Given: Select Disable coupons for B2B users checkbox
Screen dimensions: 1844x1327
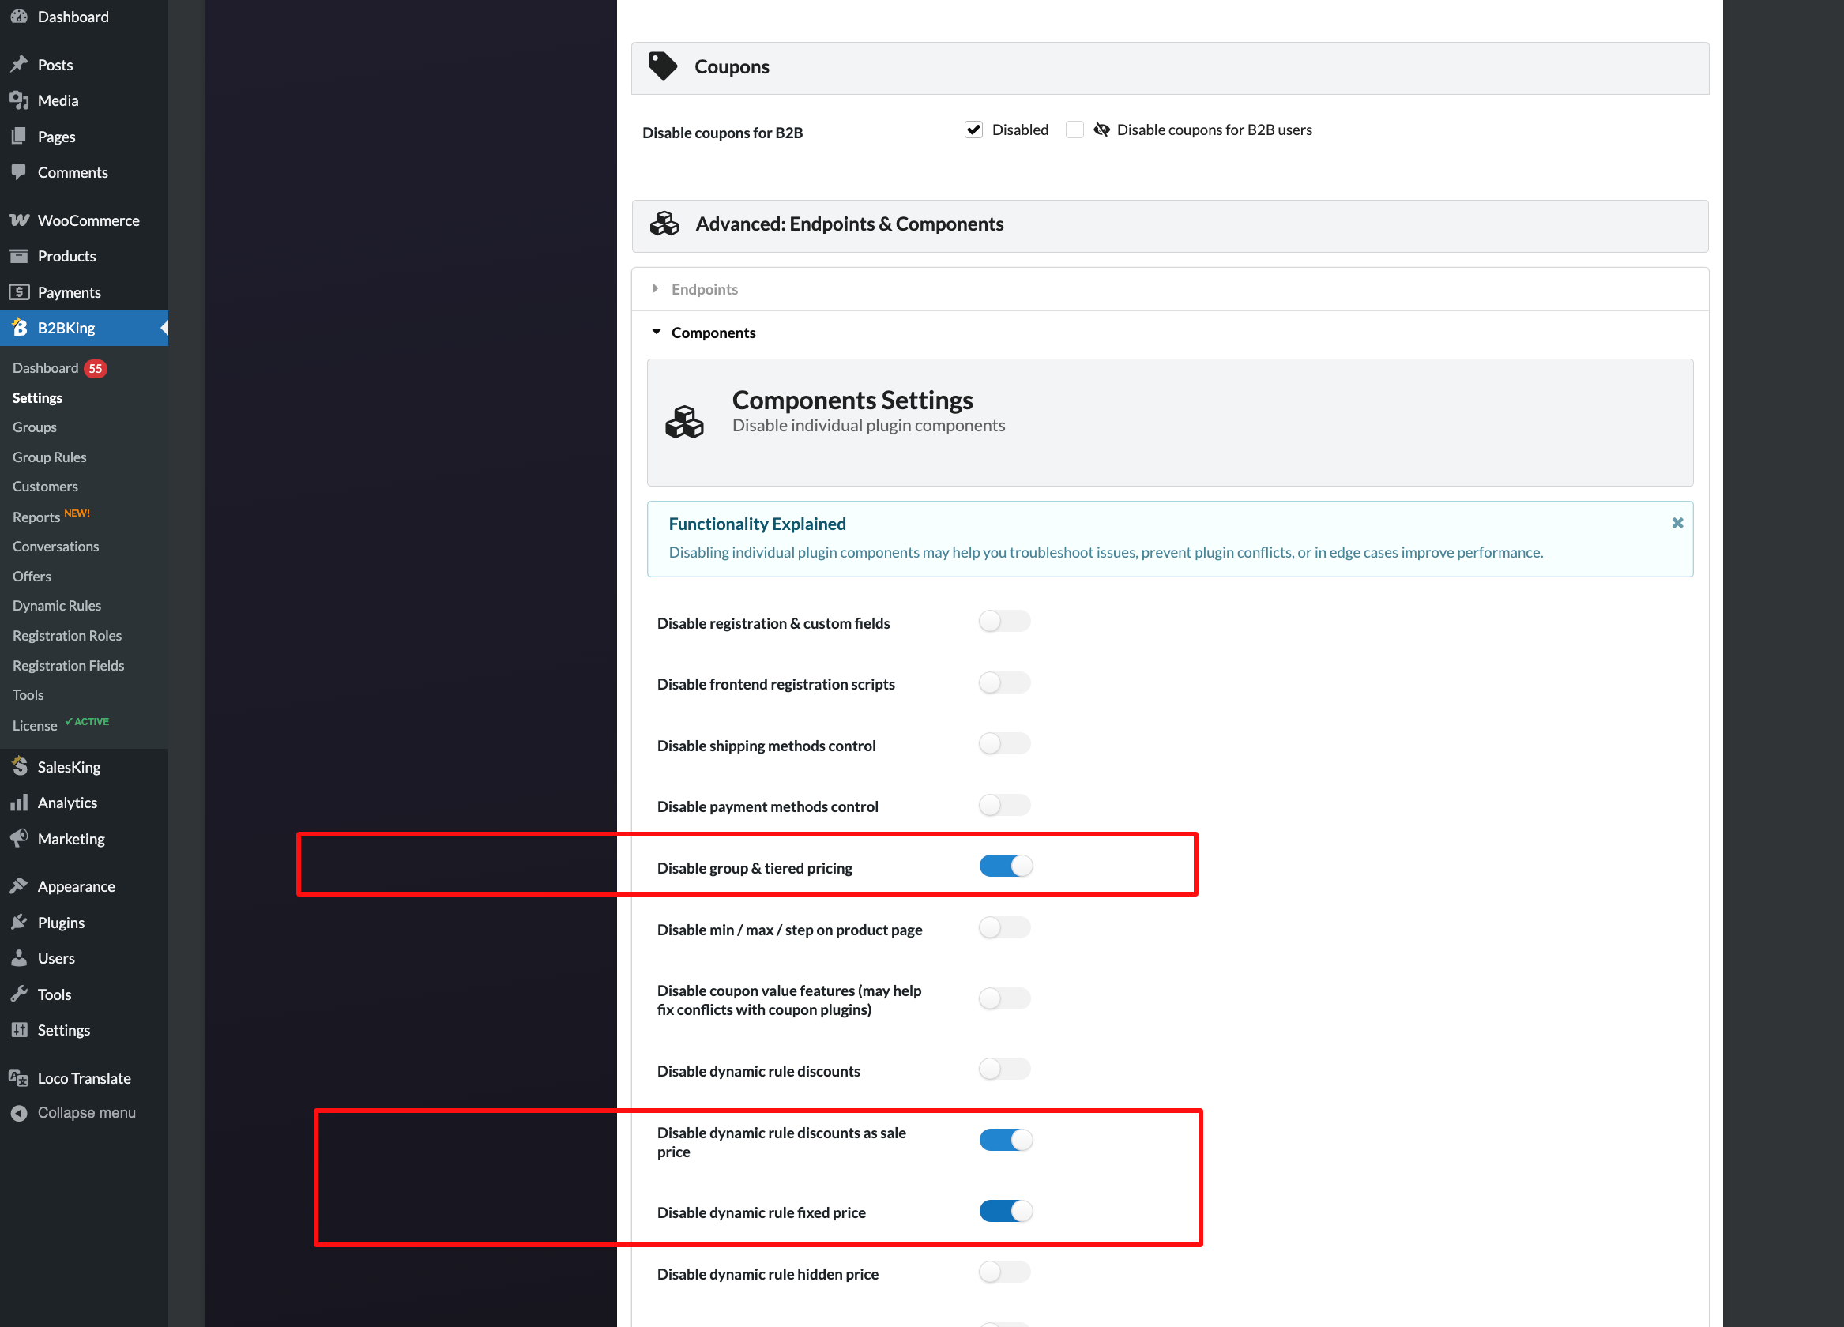Looking at the screenshot, I should (x=1072, y=129).
